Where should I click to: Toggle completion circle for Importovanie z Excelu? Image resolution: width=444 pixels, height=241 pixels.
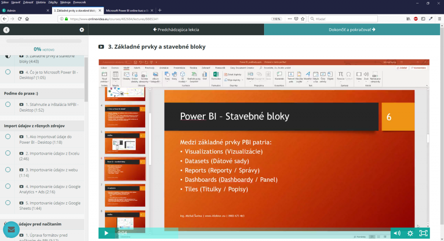(8, 153)
